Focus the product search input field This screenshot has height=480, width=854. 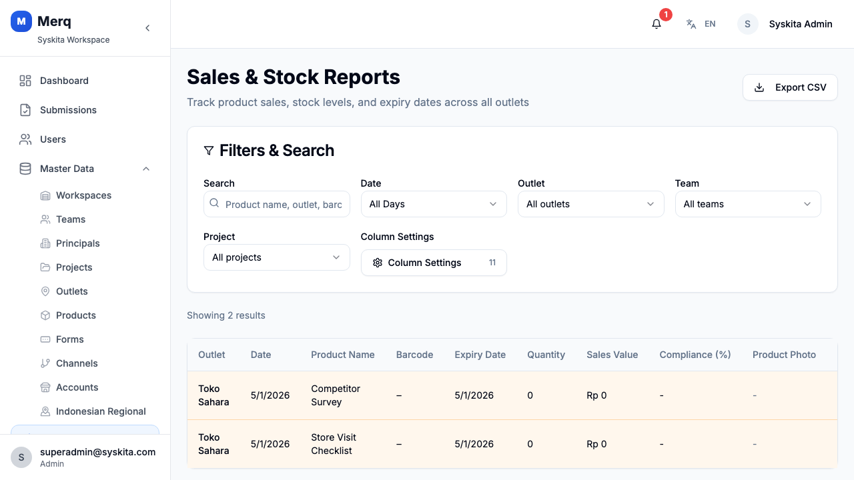pos(277,204)
